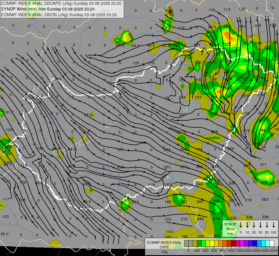Select the yellow swatch in CAPE colorbar
Image resolution: width=279 pixels, height=256 pixels.
tap(212, 243)
